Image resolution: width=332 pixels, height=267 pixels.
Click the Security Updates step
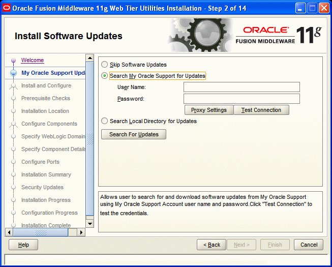42,187
